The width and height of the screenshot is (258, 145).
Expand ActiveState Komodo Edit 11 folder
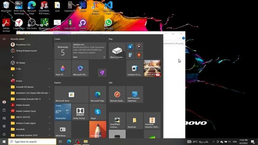[31, 99]
